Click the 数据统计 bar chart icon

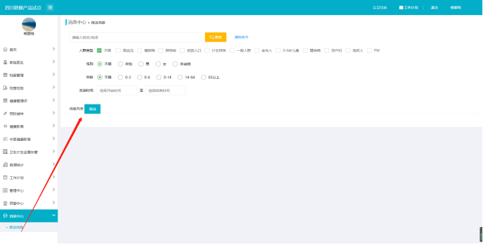tap(5, 164)
